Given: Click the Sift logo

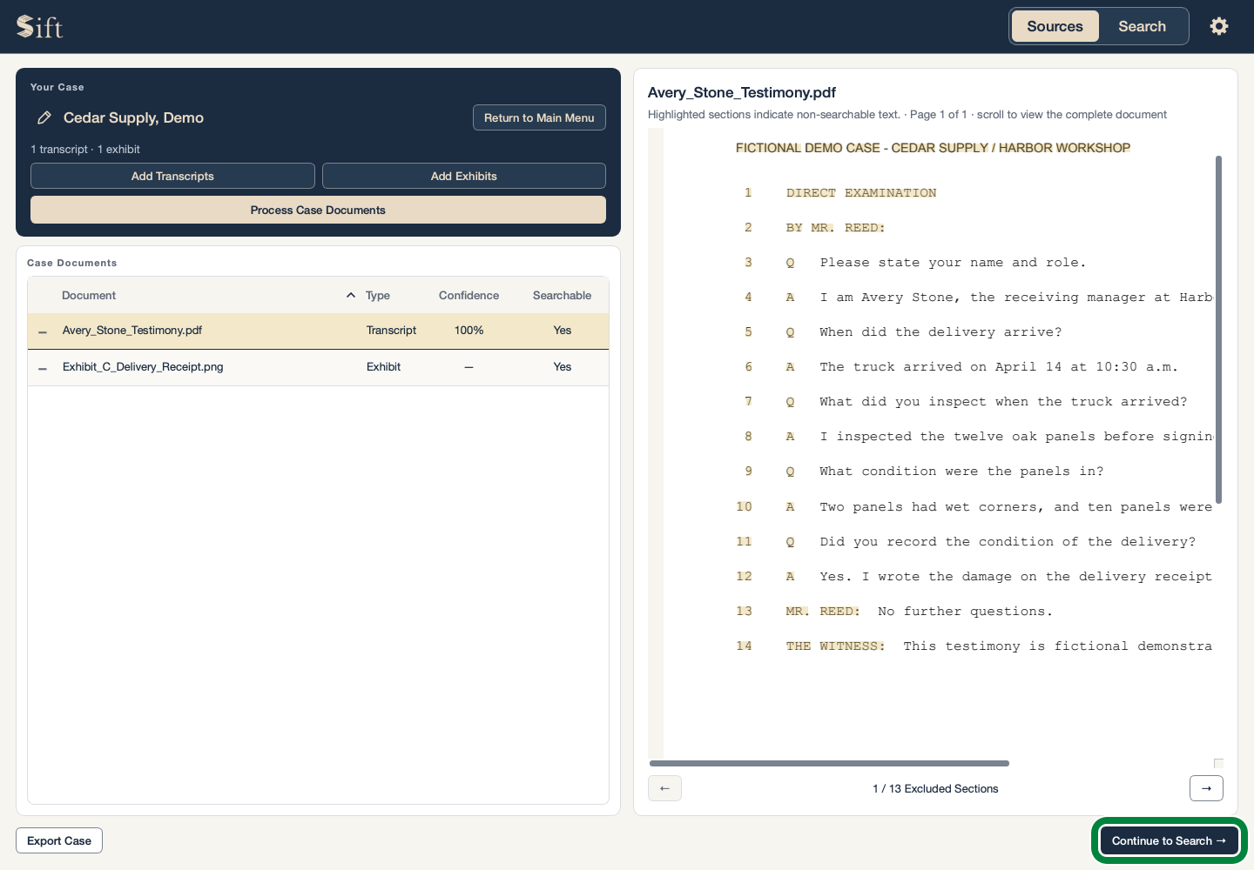Looking at the screenshot, I should pyautogui.click(x=40, y=27).
